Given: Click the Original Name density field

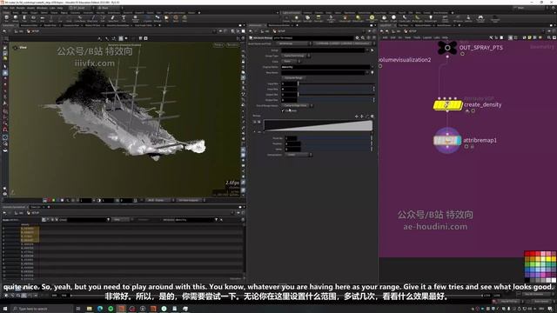Looking at the screenshot, I should click(325, 67).
